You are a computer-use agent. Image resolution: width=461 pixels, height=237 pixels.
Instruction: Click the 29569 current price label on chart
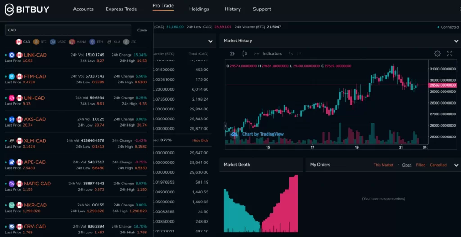(x=442, y=85)
